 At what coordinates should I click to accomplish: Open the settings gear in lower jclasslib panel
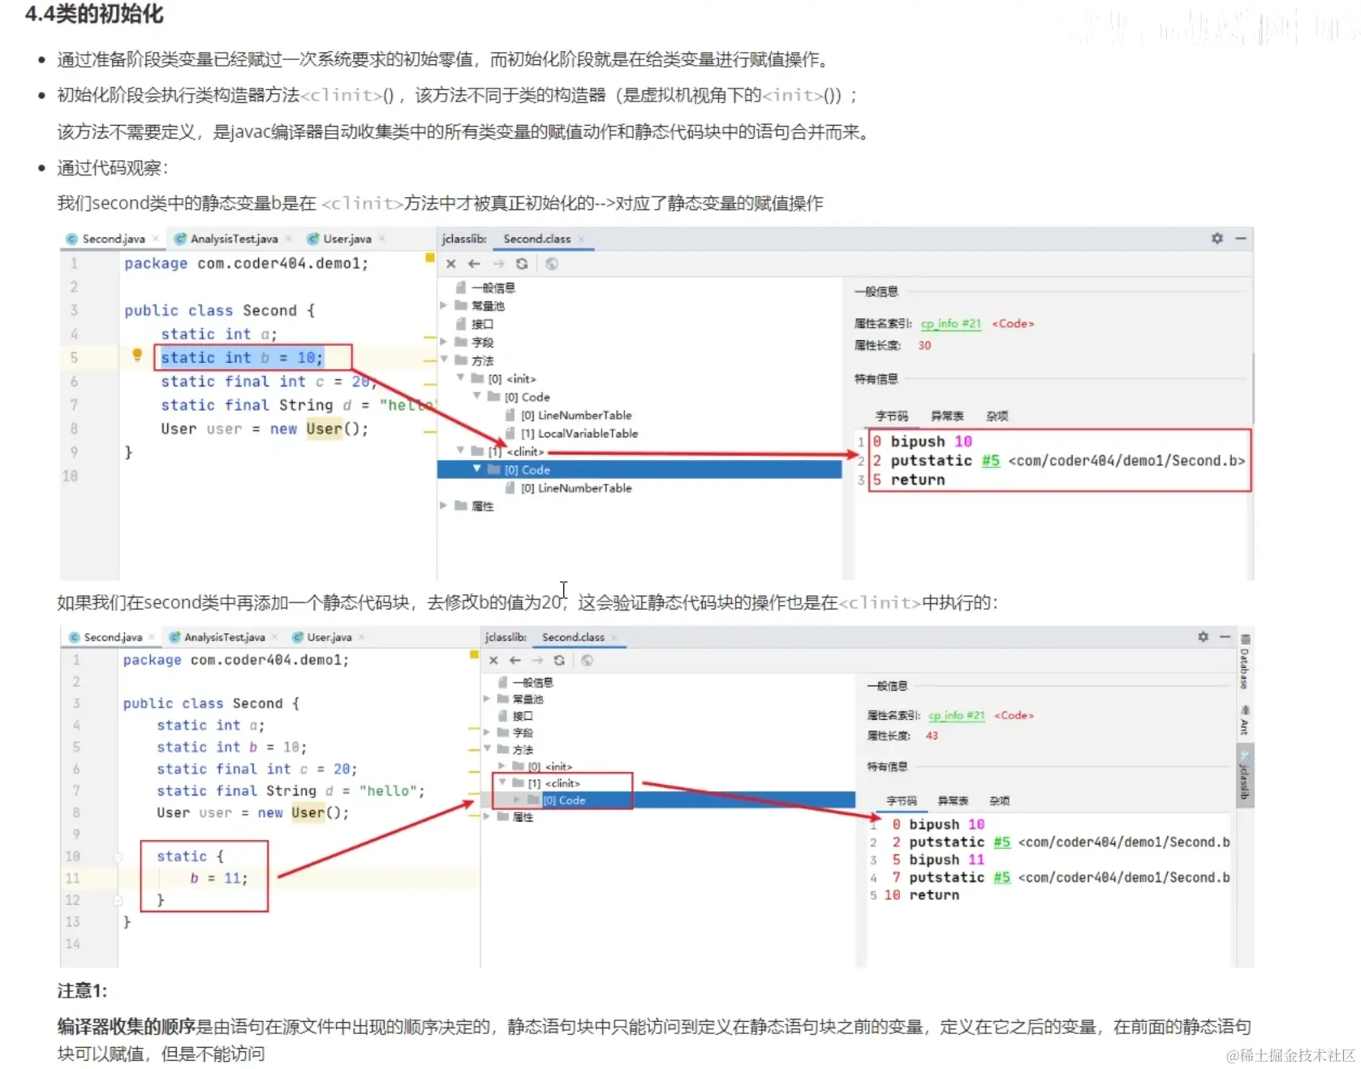coord(1204,637)
